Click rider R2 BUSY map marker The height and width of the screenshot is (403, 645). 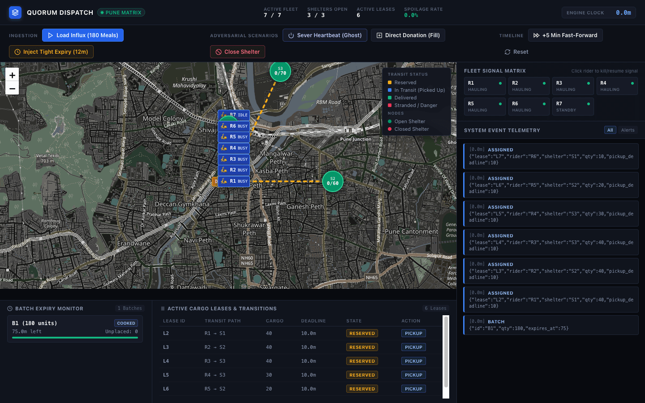(234, 170)
